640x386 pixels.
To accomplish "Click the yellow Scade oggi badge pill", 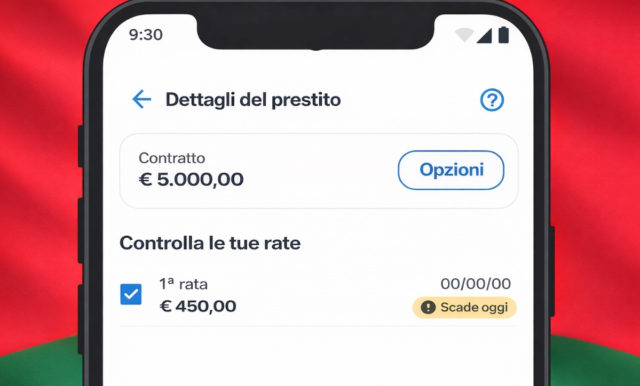I will (464, 308).
